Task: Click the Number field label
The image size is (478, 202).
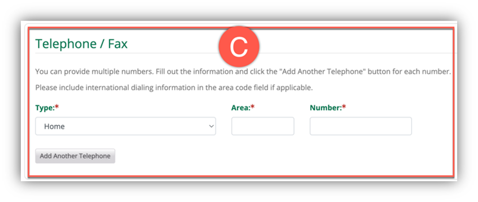Action: [x=325, y=108]
